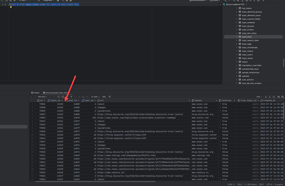Pin the result tab with pin icon

109,97
